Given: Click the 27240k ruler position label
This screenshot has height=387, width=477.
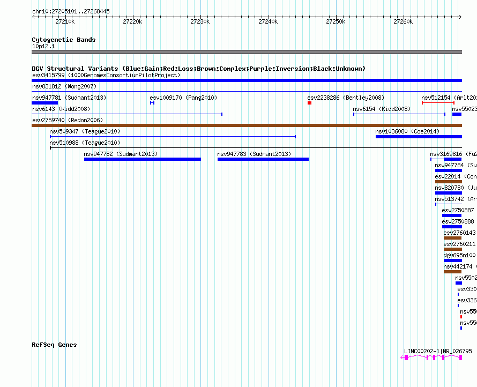Looking at the screenshot, I should [268, 21].
